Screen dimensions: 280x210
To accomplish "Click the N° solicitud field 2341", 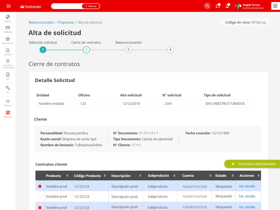I will 182,104.
